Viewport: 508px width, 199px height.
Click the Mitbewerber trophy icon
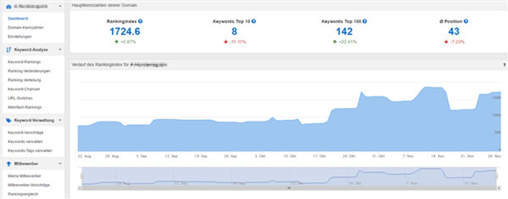tap(9, 163)
